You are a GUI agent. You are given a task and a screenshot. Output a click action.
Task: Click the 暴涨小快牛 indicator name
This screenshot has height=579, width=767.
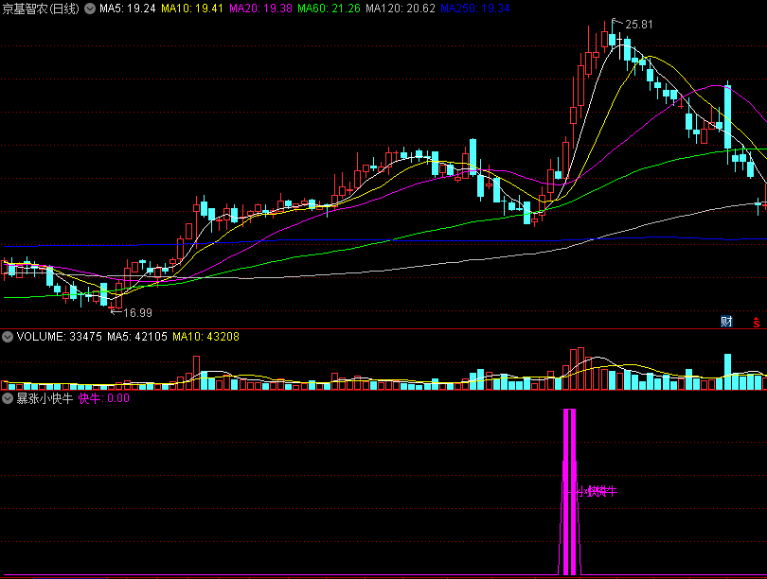pyautogui.click(x=45, y=398)
